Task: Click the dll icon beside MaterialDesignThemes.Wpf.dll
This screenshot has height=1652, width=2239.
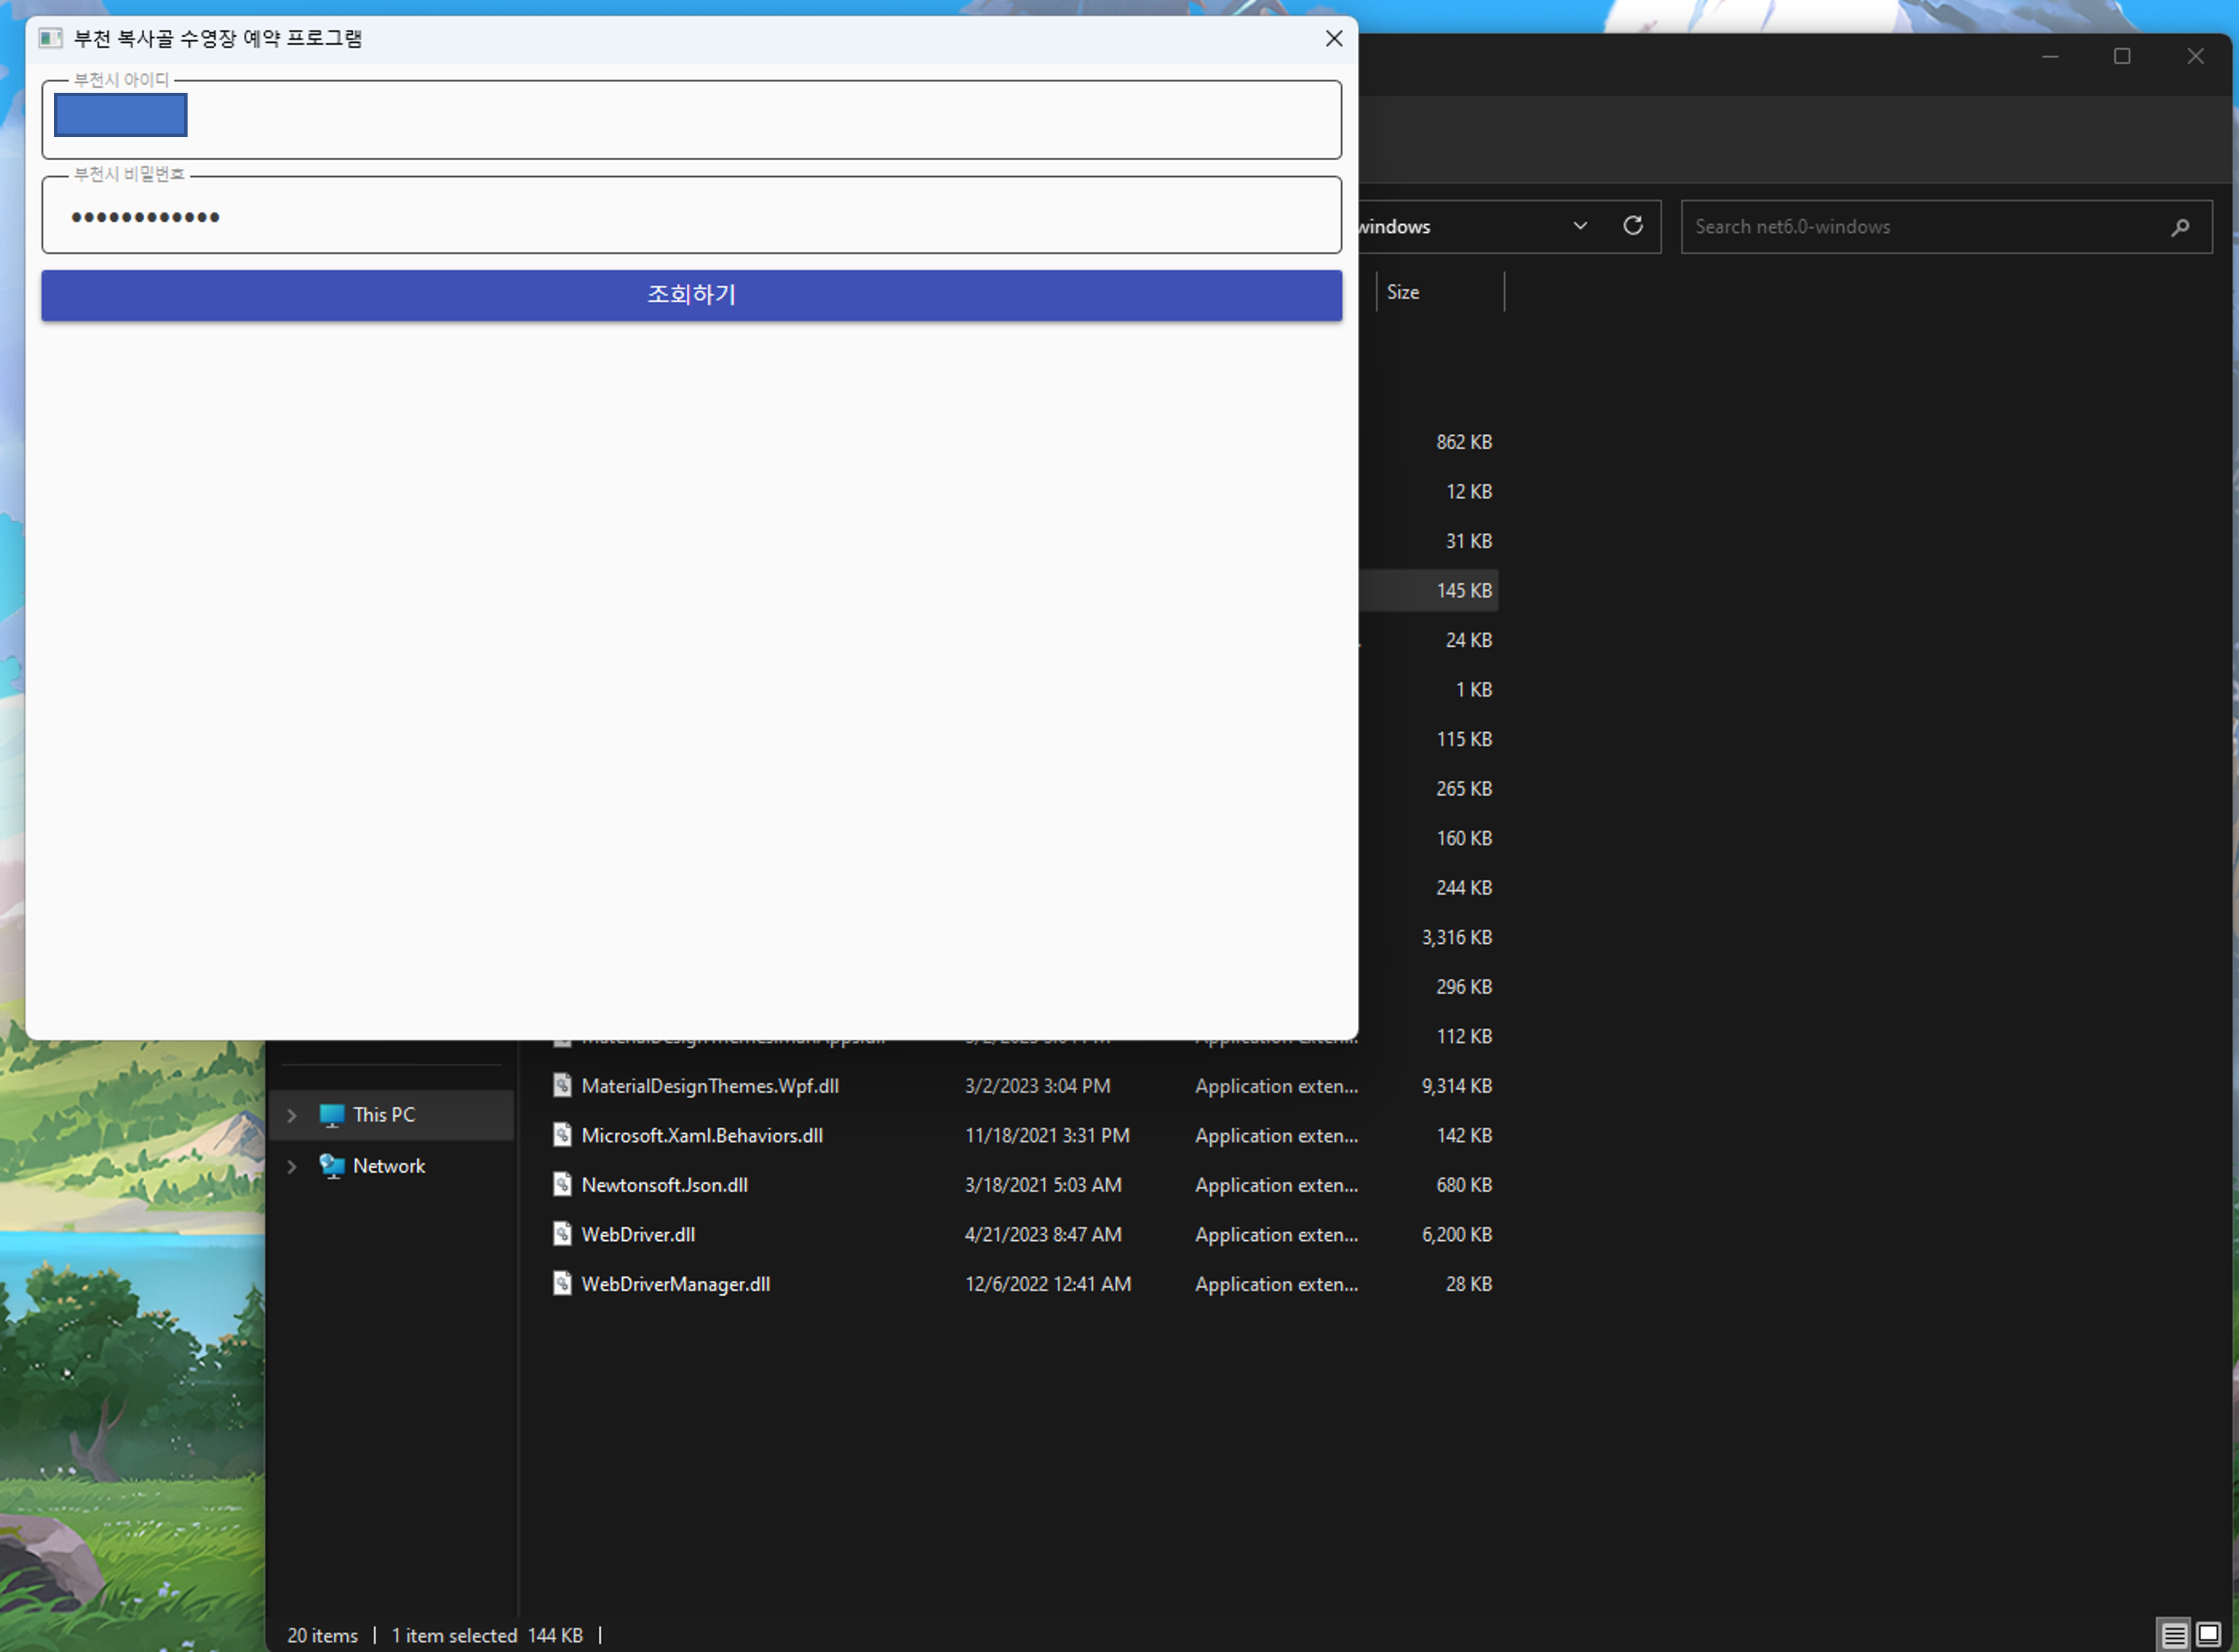Action: 562,1085
